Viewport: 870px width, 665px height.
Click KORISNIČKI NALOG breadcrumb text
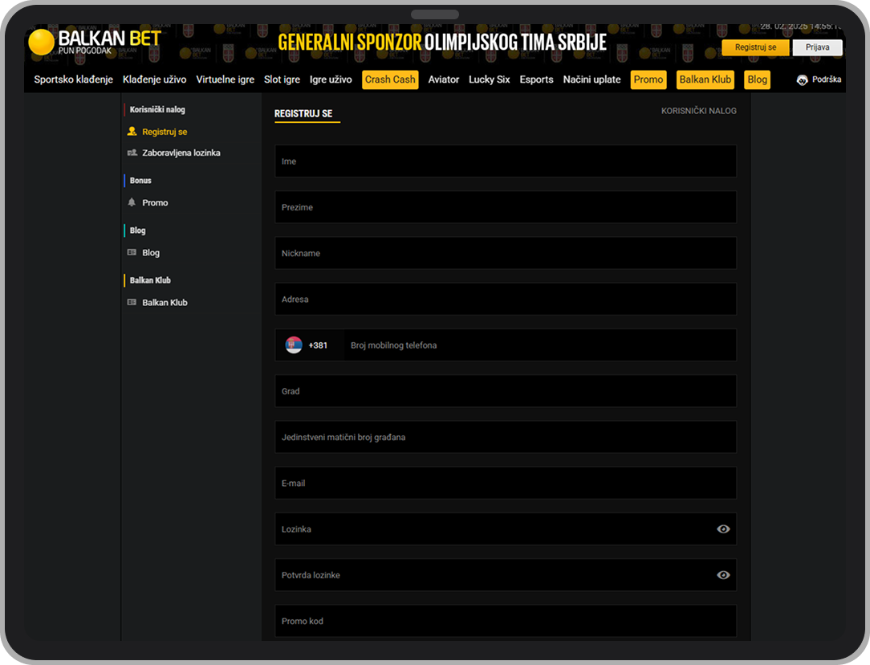coord(698,111)
